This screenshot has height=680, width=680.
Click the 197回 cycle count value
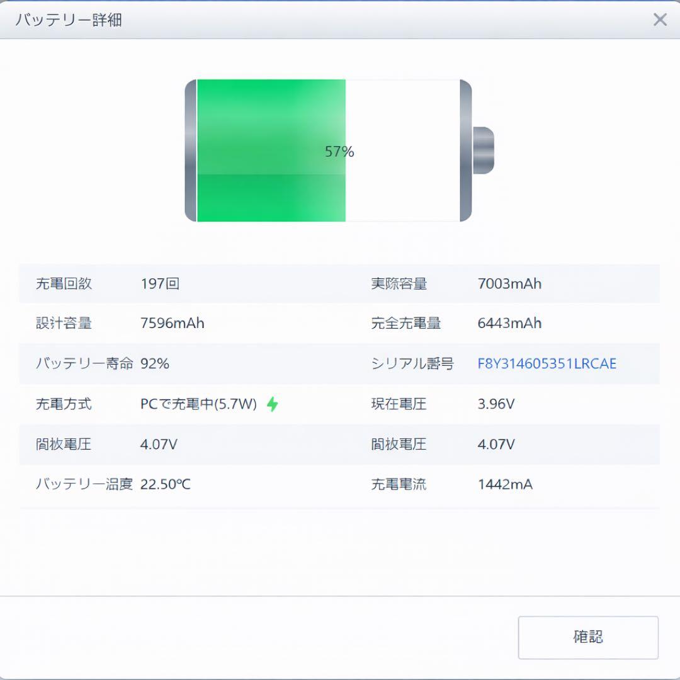tap(160, 283)
